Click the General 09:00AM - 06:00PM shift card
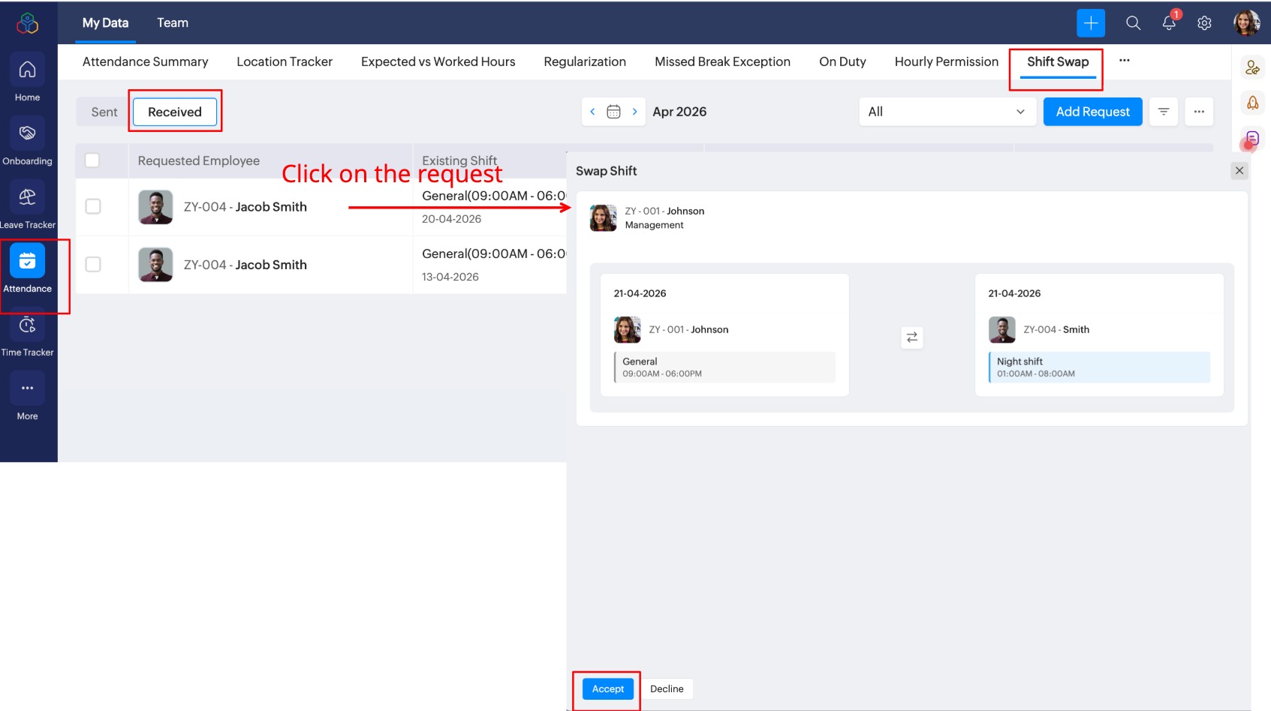Viewport: 1271px width, 711px height. [724, 367]
